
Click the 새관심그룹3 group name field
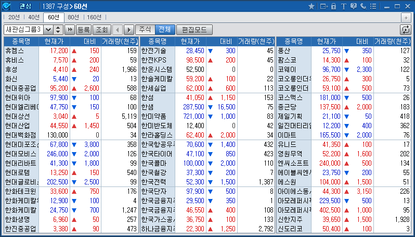[23, 29]
